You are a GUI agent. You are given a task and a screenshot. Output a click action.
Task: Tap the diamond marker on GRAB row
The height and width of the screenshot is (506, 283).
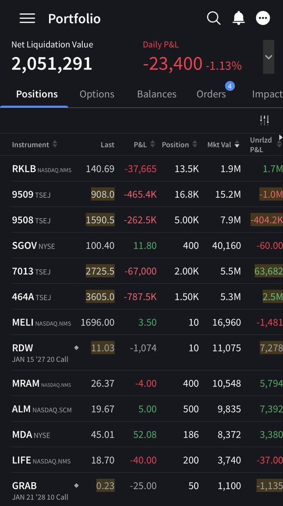pos(76,485)
